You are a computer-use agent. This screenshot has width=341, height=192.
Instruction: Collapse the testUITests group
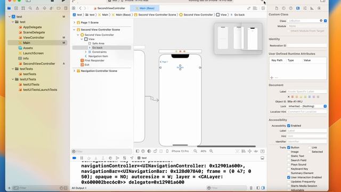click(13, 79)
